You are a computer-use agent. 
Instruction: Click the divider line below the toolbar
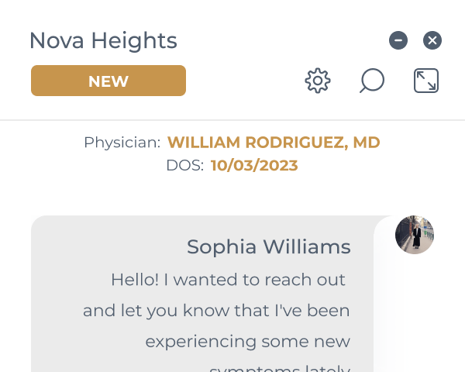pos(232,120)
